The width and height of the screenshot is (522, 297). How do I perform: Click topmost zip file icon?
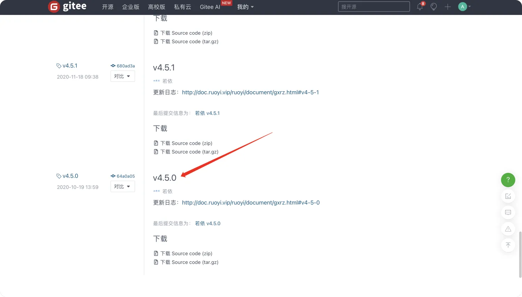pyautogui.click(x=156, y=33)
